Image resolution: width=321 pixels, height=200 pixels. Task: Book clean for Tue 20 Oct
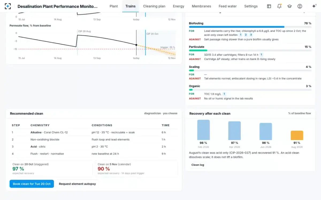(32, 184)
